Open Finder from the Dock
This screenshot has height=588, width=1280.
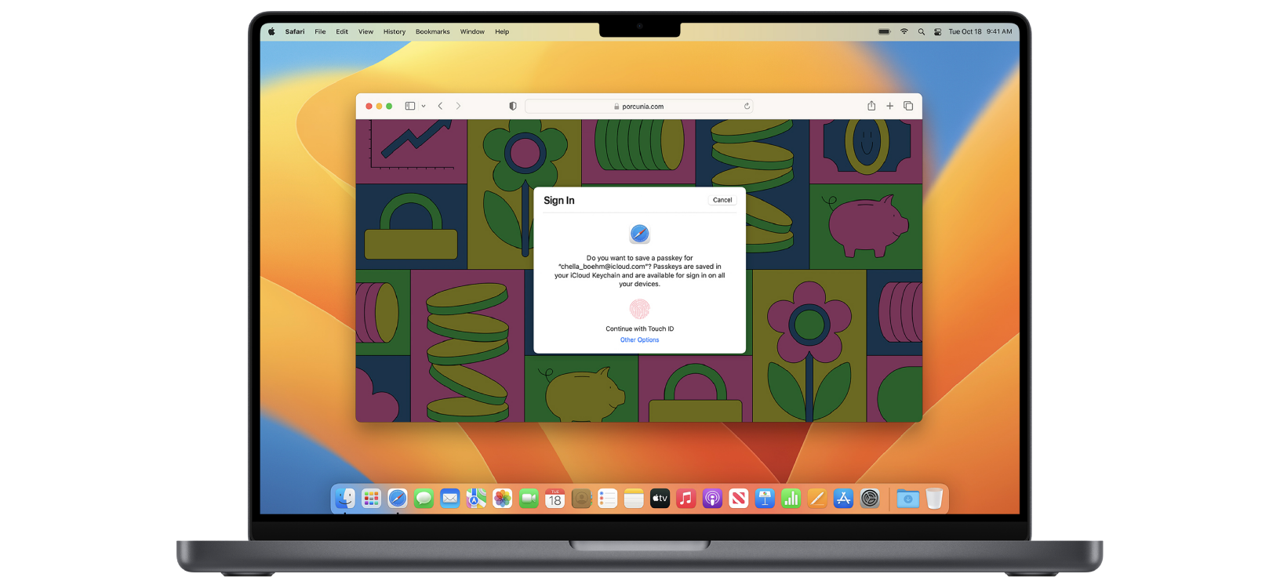tap(345, 498)
